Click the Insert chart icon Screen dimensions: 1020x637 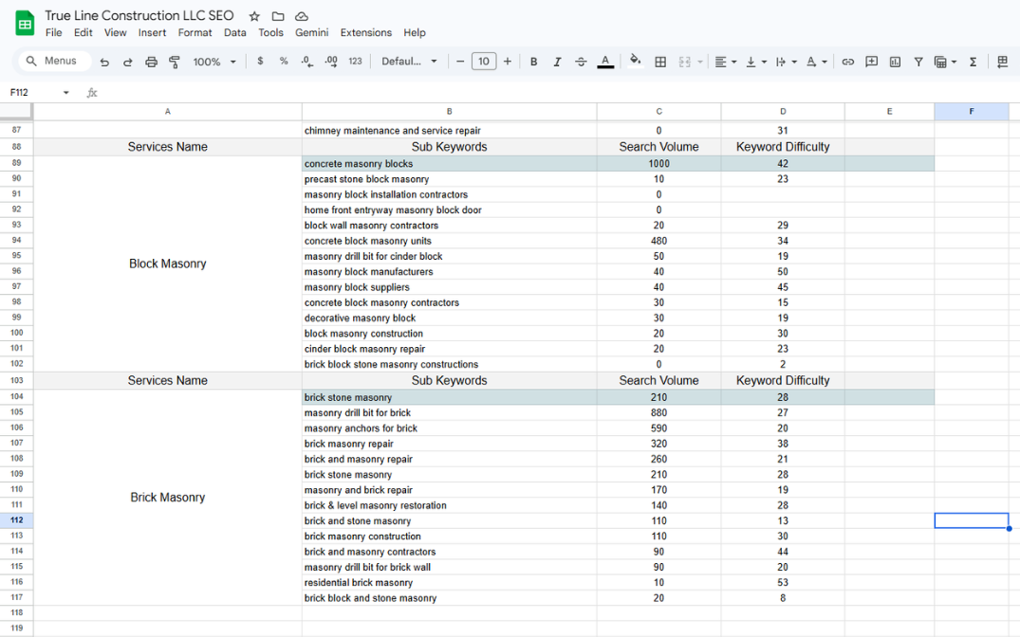point(895,62)
